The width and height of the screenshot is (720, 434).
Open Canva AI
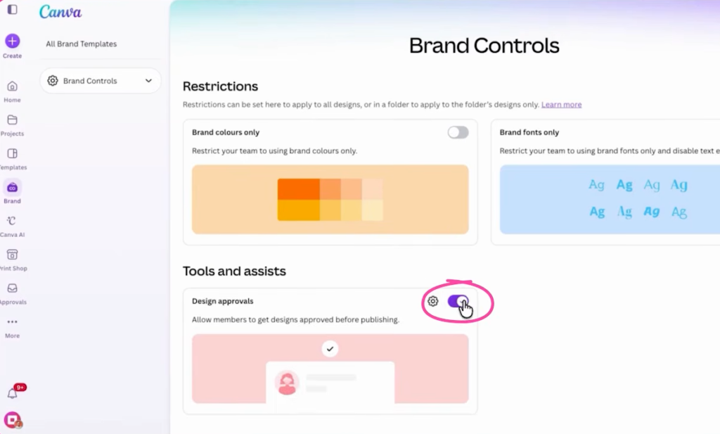tap(13, 221)
